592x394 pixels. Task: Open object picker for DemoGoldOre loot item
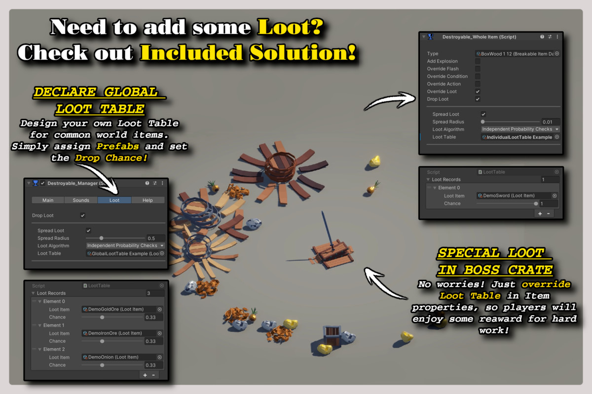(159, 309)
